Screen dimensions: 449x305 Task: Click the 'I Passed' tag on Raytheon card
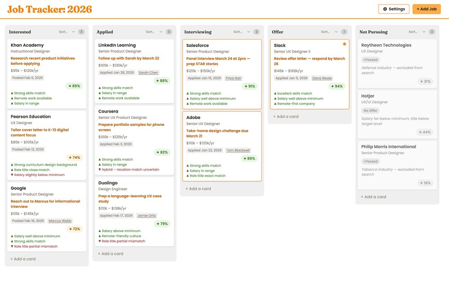370,60
